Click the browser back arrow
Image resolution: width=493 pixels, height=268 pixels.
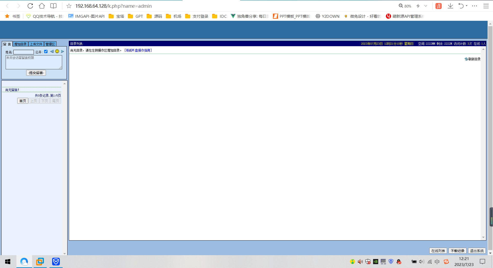7,6
